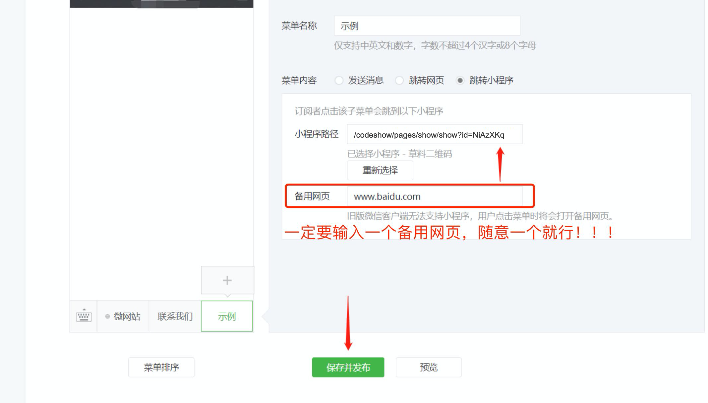This screenshot has width=708, height=403.
Task: Select the 发送消息 radio option
Action: coord(339,80)
